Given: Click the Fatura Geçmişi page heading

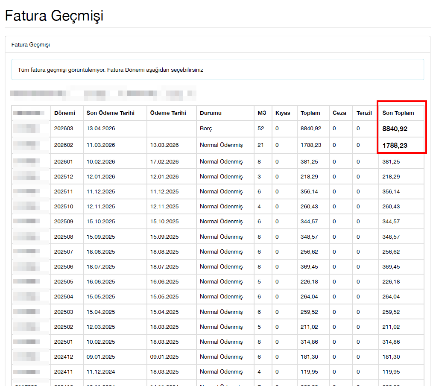Looking at the screenshot, I should coord(54,16).
